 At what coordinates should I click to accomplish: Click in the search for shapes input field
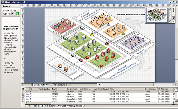click(7, 14)
